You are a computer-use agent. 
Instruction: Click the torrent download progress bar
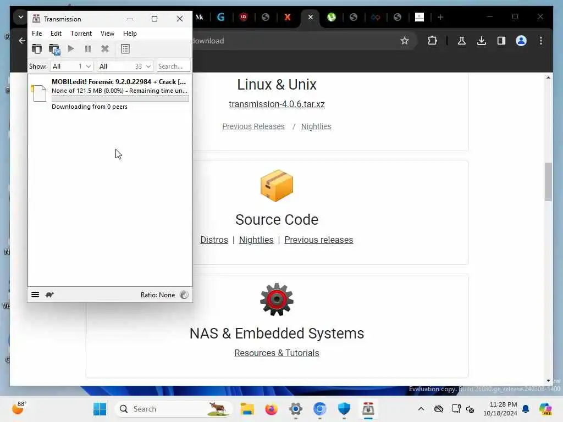(x=120, y=99)
